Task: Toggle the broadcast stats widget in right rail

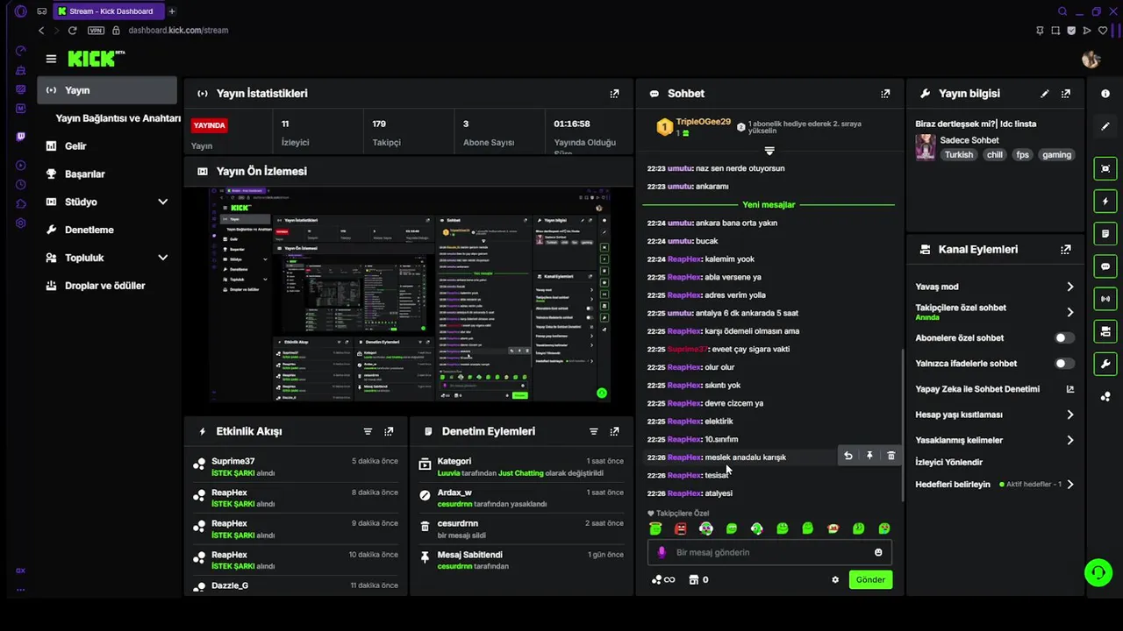Action: click(x=1105, y=299)
